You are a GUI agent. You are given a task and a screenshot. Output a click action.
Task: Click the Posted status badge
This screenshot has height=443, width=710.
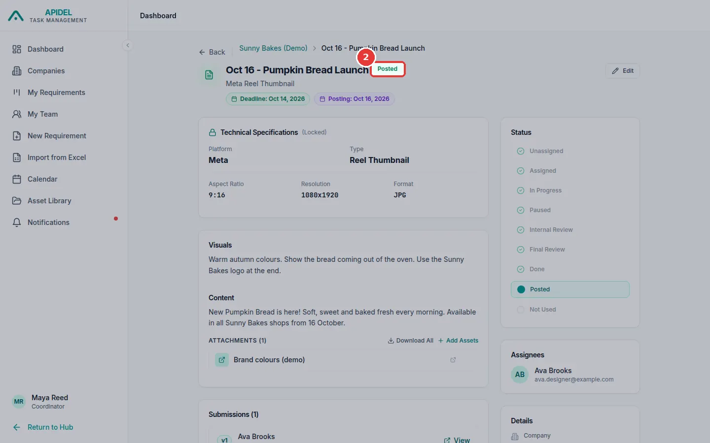pos(388,69)
